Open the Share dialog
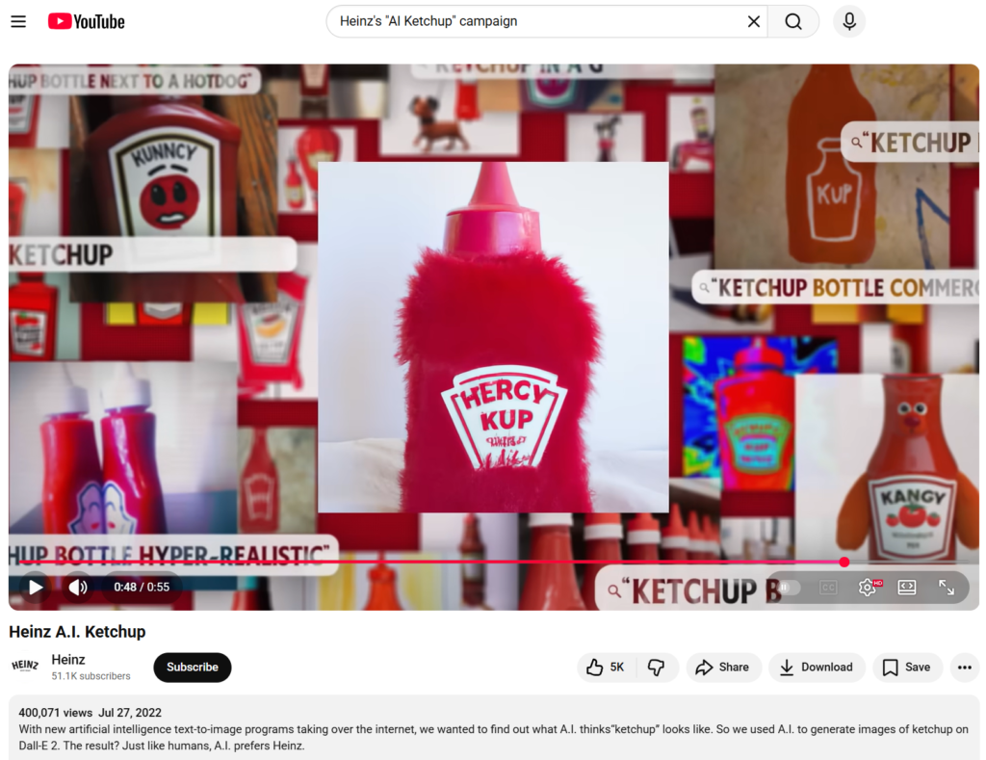 point(722,667)
